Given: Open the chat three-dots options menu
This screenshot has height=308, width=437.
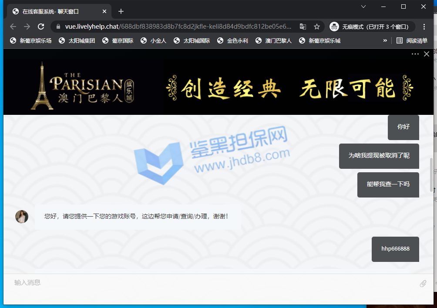Looking at the screenshot, I should [415, 54].
